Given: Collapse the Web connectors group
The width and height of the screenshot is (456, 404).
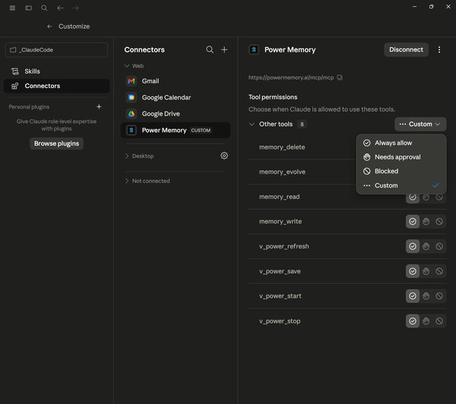Looking at the screenshot, I should pyautogui.click(x=127, y=66).
